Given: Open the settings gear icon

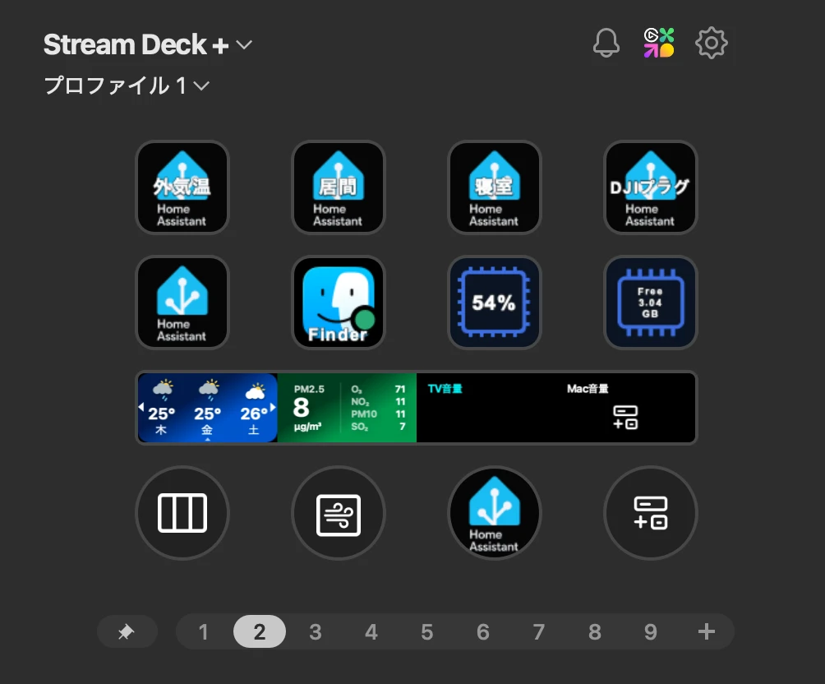Looking at the screenshot, I should (x=712, y=43).
